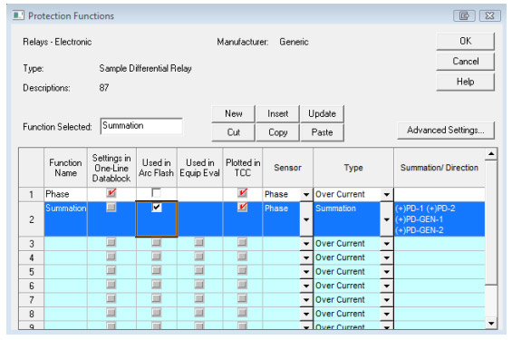Click the Type column header
512x340 pixels.
tap(353, 168)
